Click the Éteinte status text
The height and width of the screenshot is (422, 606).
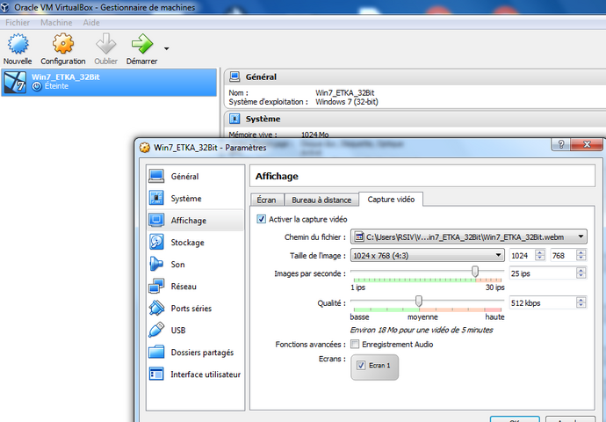click(56, 86)
